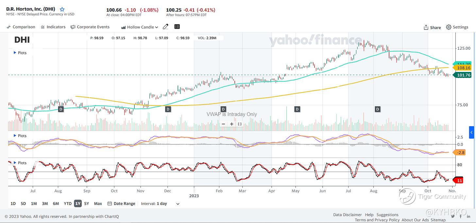Open the draw pencil tool

(166, 27)
